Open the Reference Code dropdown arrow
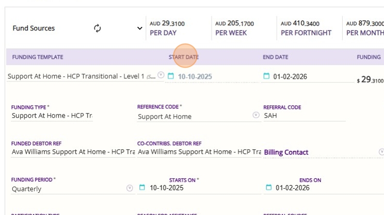Screen dimensions: 384x215 256,115
